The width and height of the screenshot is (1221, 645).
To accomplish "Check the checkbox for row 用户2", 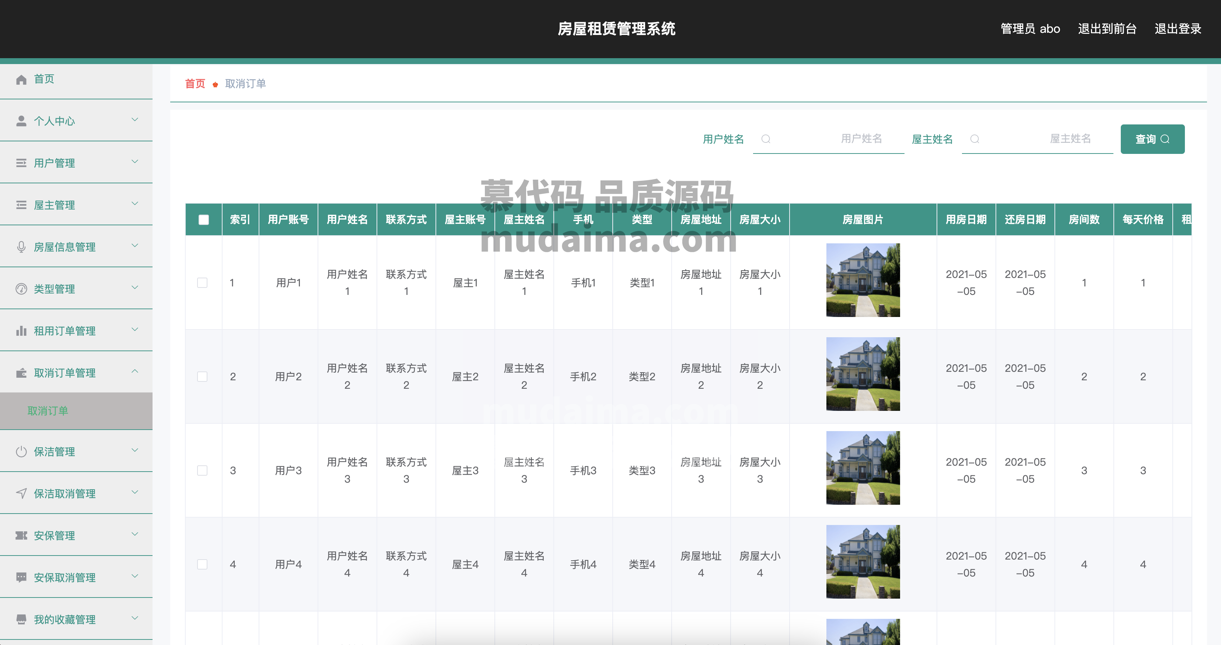I will point(202,377).
